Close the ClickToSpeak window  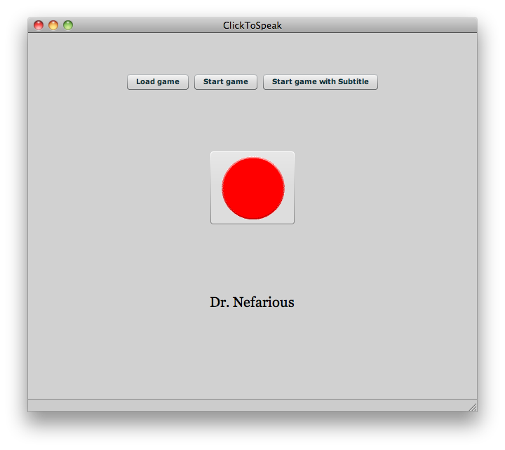point(39,25)
